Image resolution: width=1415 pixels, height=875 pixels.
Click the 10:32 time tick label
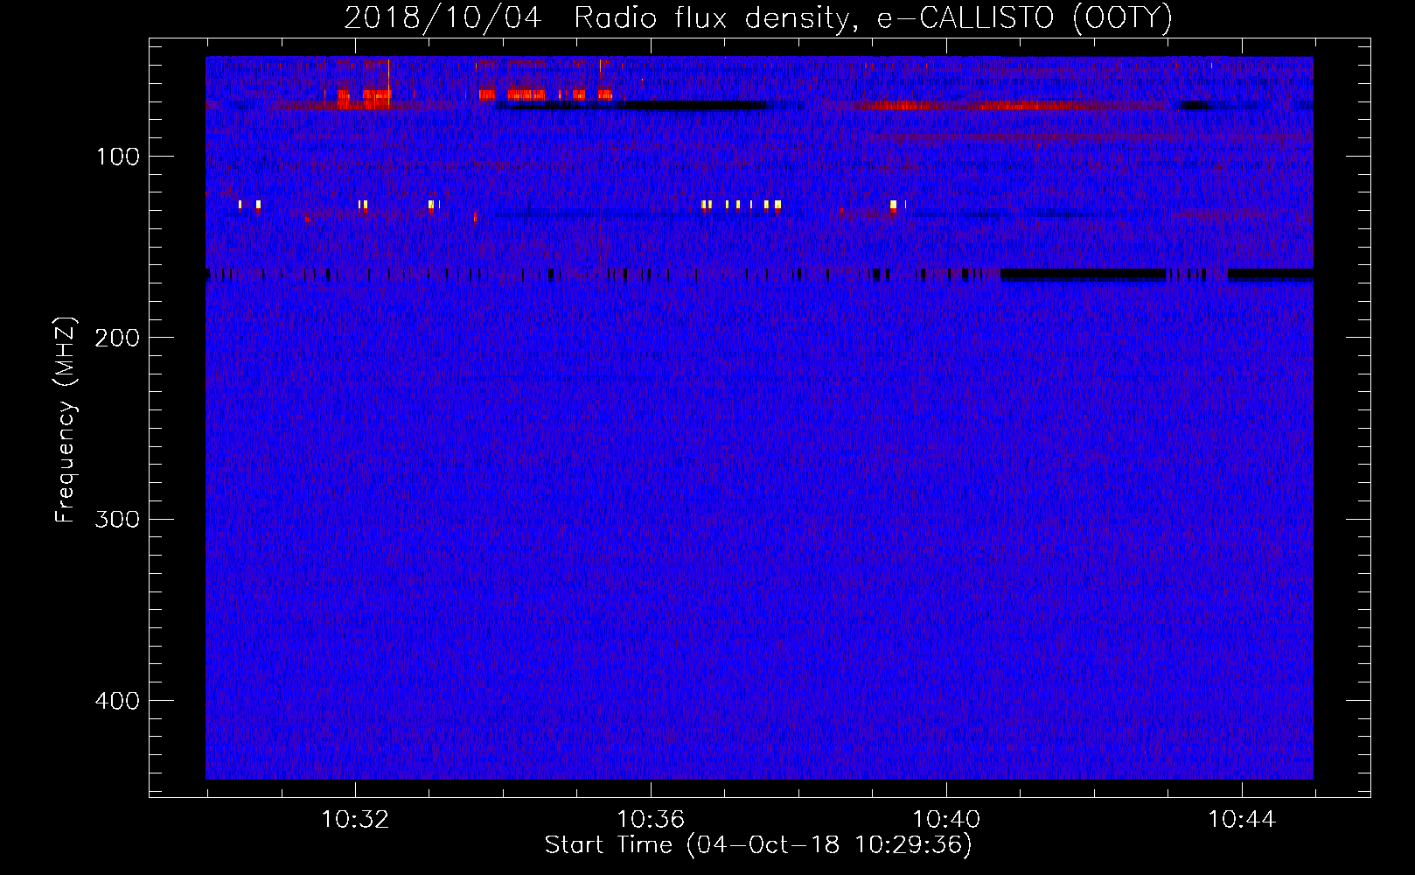tap(355, 820)
